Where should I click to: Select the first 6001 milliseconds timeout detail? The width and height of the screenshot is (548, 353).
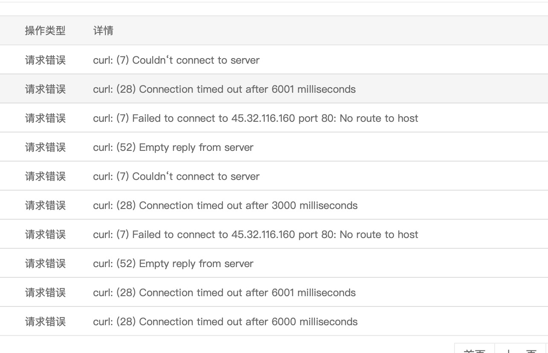pyautogui.click(x=224, y=89)
